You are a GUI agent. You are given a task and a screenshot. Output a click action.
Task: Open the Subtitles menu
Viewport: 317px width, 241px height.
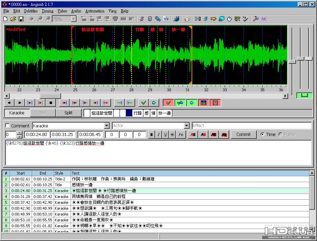[31, 11]
